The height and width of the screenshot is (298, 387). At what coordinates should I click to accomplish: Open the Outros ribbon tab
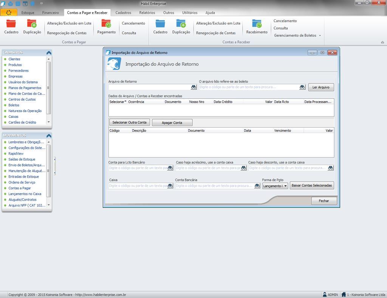[x=169, y=12]
